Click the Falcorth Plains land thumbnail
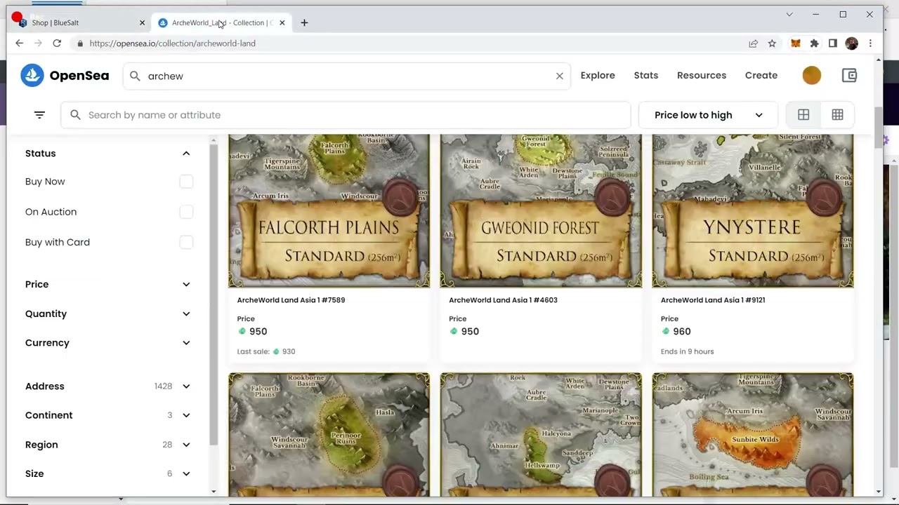The image size is (899, 505). [x=329, y=211]
